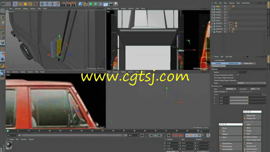Image resolution: width=270 pixels, height=152 pixels.
Task: Adjust the X axis percentage slider
Action: 248,98
